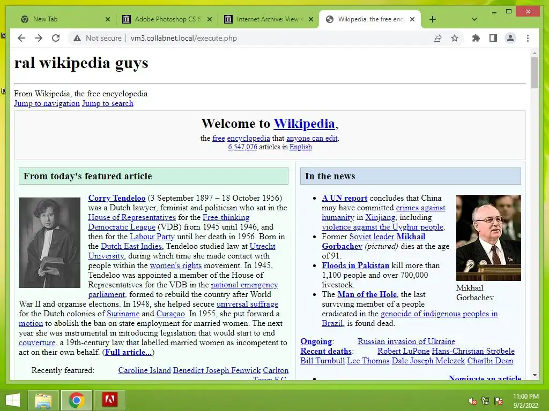Click the scrollbar up arrow
The image size is (549, 411).
(535, 53)
